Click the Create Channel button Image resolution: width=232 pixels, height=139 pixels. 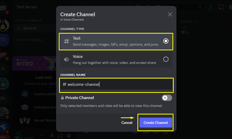coord(156,123)
